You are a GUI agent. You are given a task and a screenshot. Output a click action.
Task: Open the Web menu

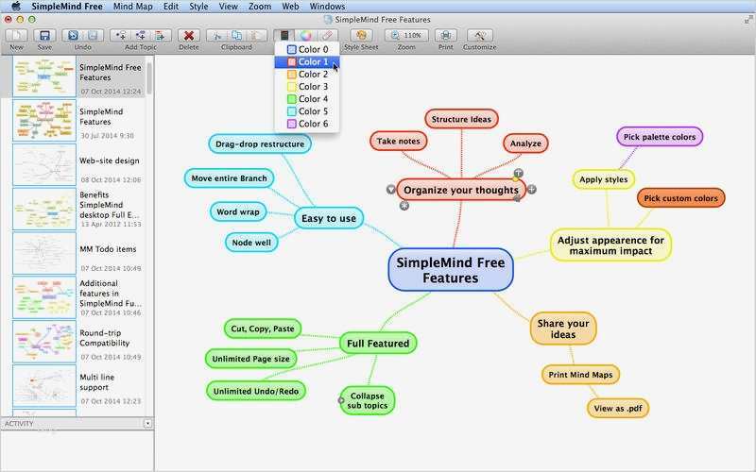pos(290,7)
